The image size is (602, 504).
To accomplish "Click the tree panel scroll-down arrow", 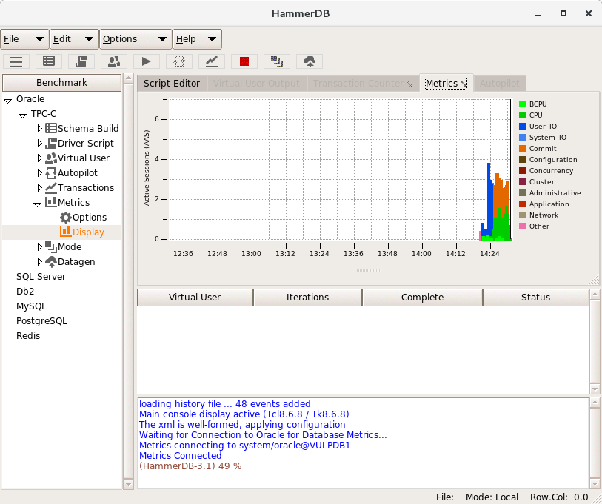I will tap(128, 485).
